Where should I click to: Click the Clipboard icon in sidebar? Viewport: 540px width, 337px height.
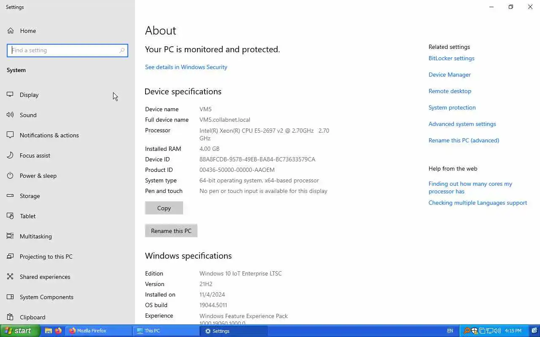coord(10,317)
